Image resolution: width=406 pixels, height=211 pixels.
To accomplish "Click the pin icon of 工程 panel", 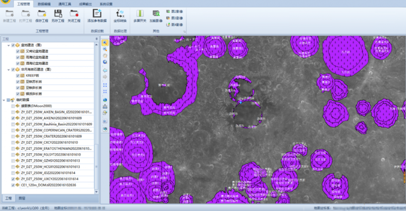I will point(97,39).
